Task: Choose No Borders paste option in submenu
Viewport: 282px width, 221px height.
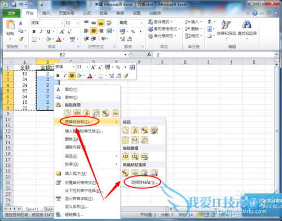Action: pos(125,140)
